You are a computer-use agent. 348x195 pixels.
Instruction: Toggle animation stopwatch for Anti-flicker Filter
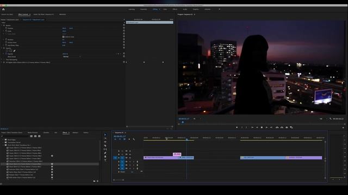point(6,45)
